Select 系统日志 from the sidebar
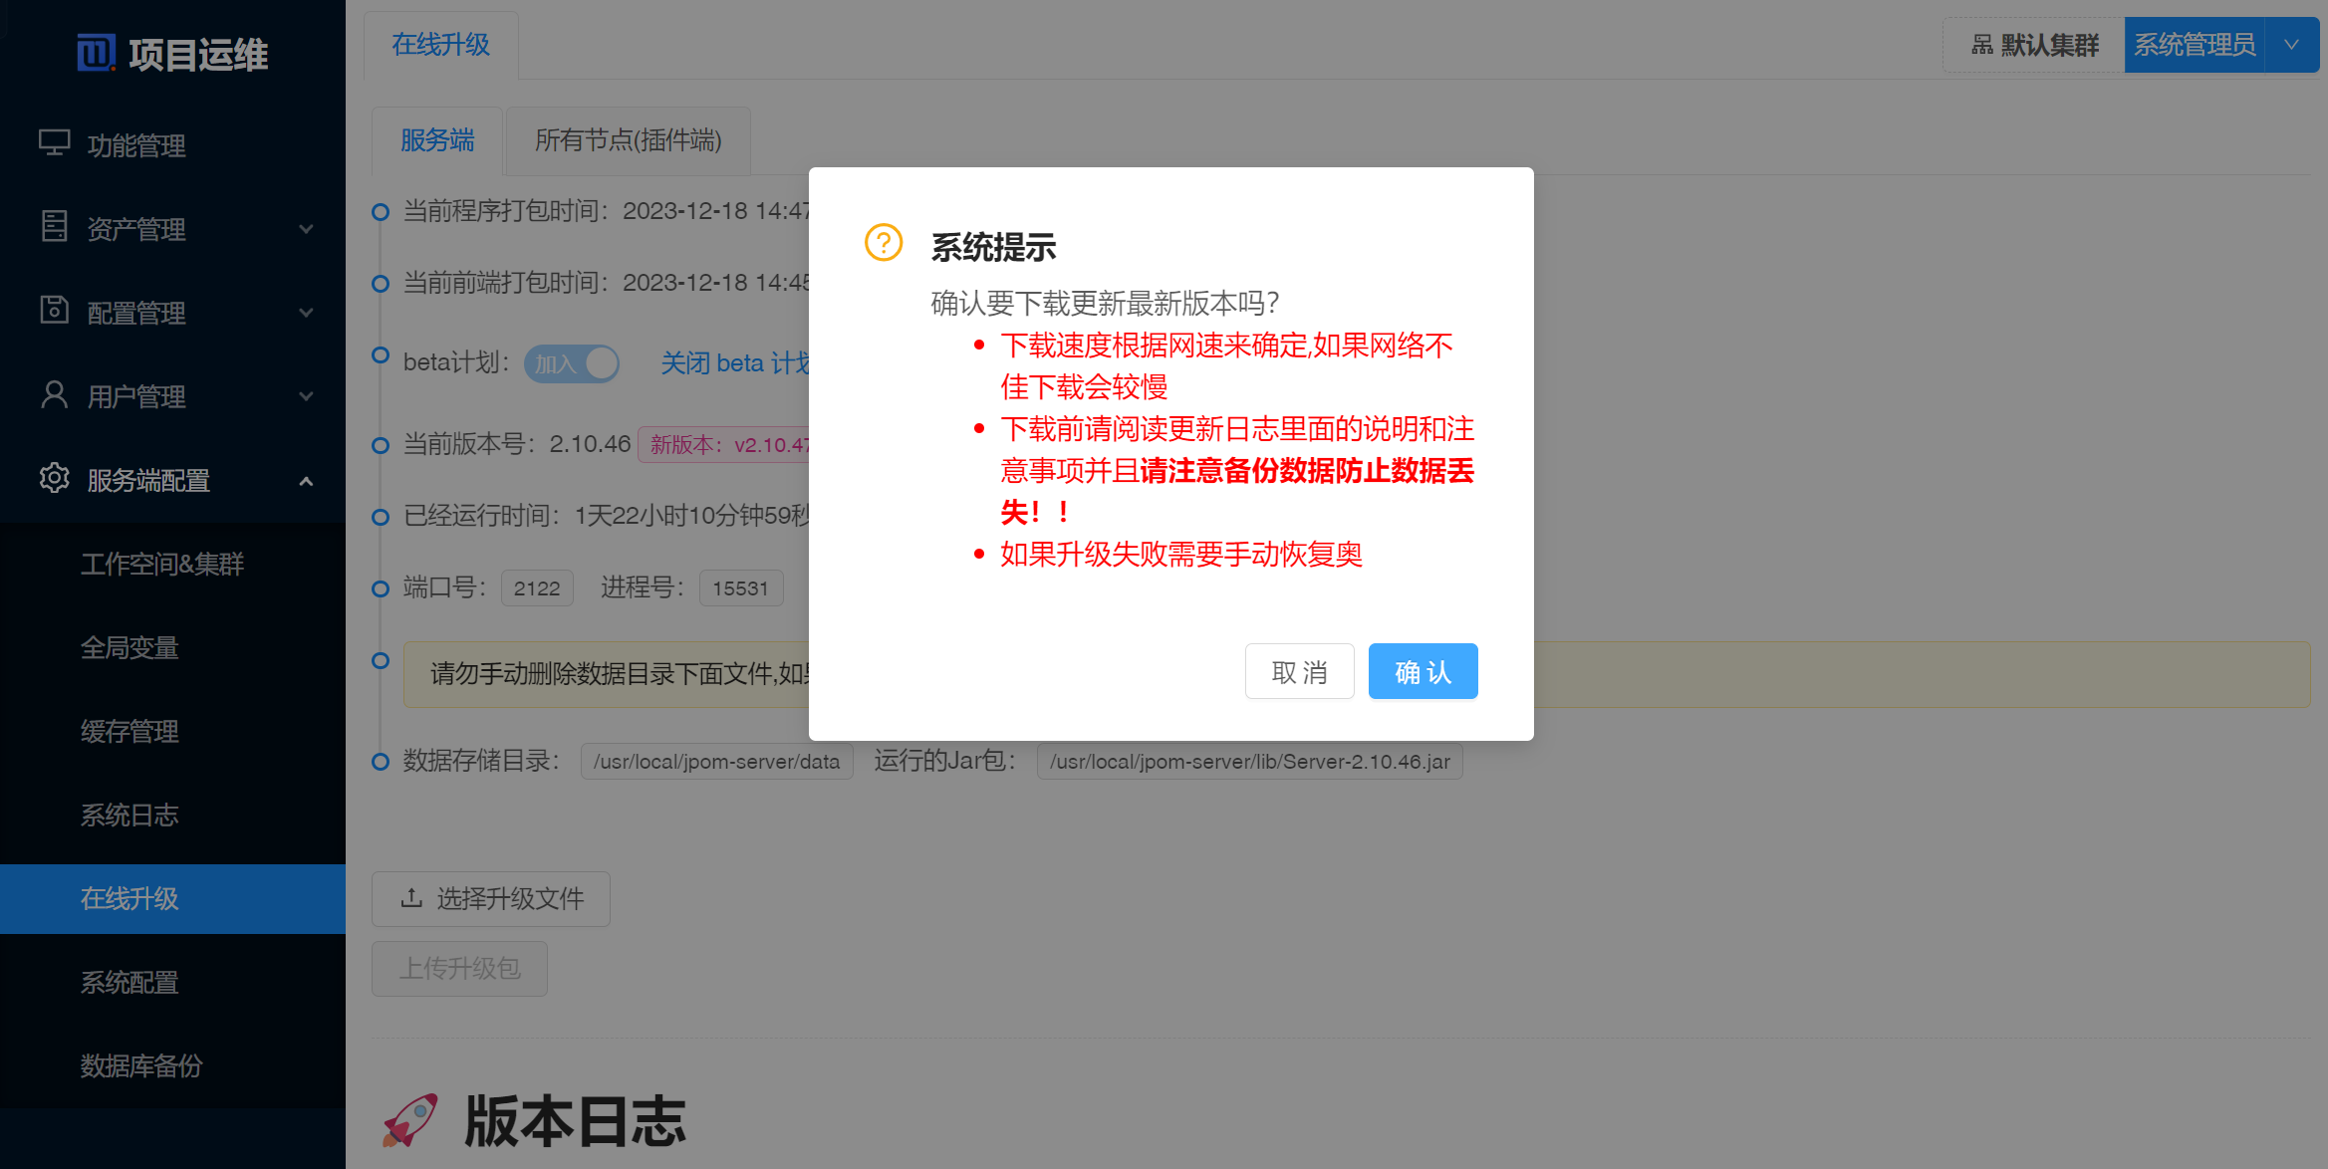2328x1169 pixels. point(129,816)
